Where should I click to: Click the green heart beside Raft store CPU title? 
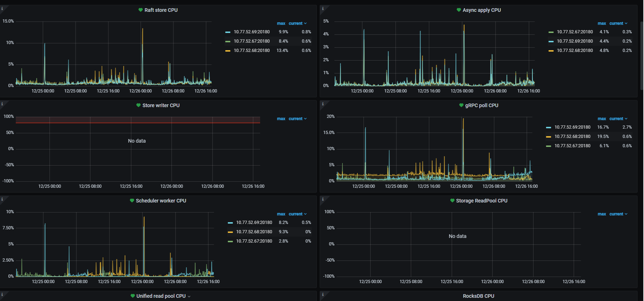[x=141, y=10]
